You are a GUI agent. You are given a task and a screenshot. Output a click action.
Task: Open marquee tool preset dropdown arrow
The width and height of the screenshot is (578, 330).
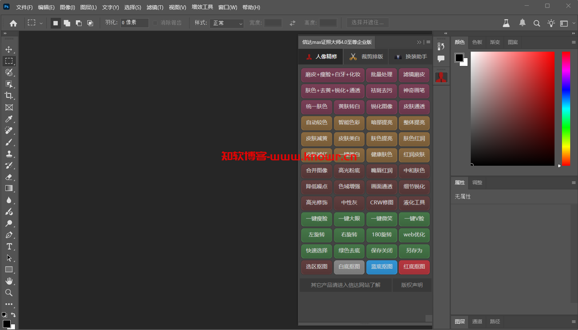pyautogui.click(x=41, y=23)
